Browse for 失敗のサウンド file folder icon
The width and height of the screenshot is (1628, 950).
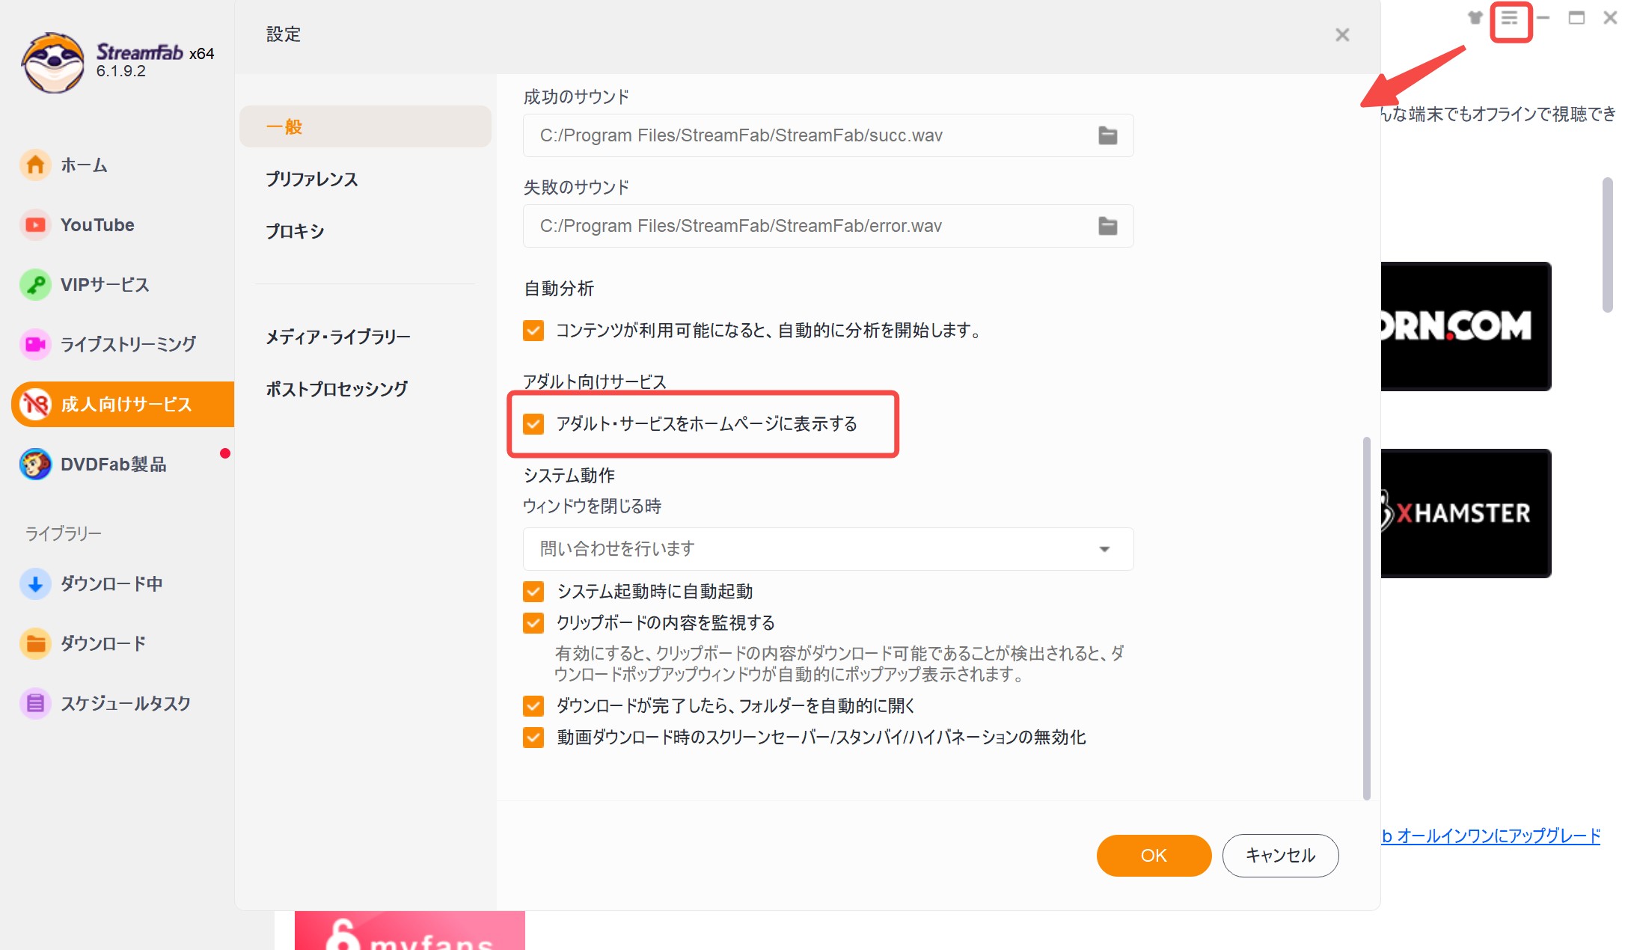1107,226
